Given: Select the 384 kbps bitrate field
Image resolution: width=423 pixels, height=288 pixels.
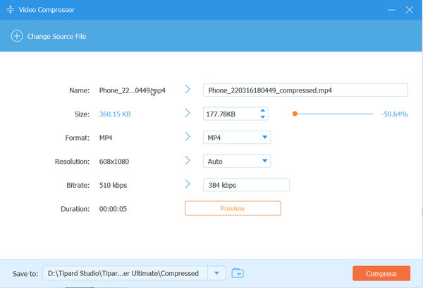Looking at the screenshot, I should [x=246, y=185].
